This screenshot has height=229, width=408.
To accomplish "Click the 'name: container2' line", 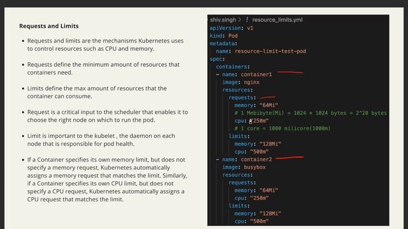I will (244, 160).
